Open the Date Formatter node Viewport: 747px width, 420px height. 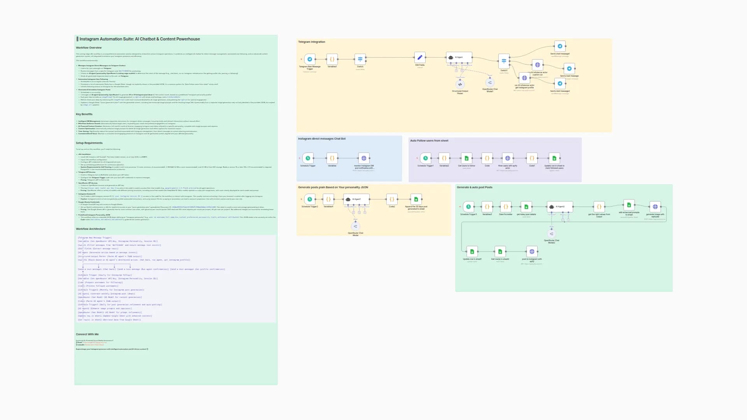click(x=505, y=206)
